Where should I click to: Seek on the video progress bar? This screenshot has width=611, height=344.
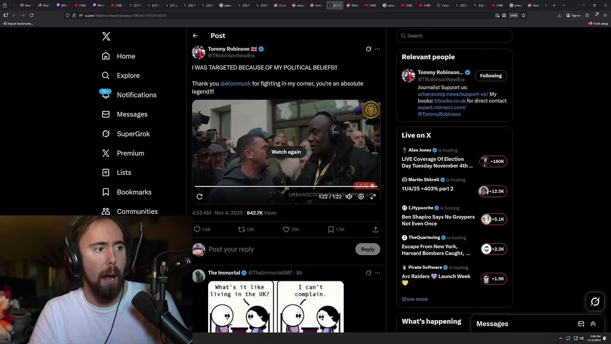[286, 186]
